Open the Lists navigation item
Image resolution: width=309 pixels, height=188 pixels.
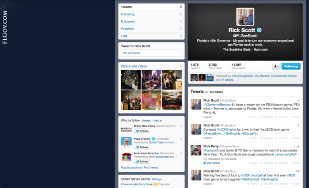click(151, 36)
